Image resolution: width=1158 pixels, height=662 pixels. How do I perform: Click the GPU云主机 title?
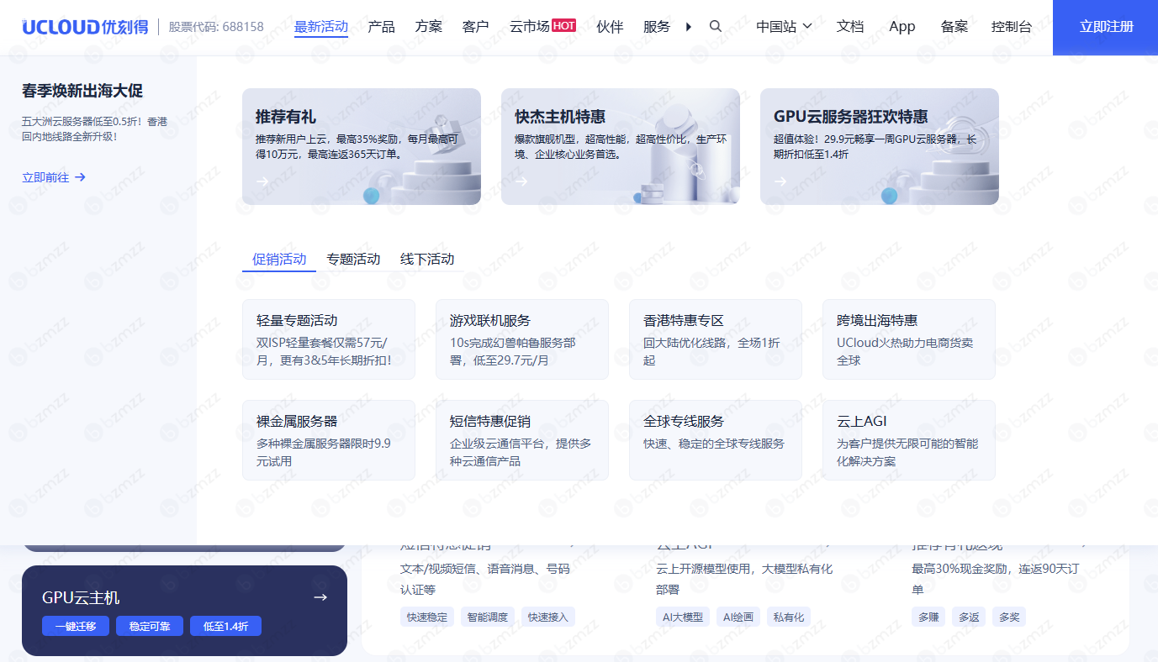pos(81,598)
